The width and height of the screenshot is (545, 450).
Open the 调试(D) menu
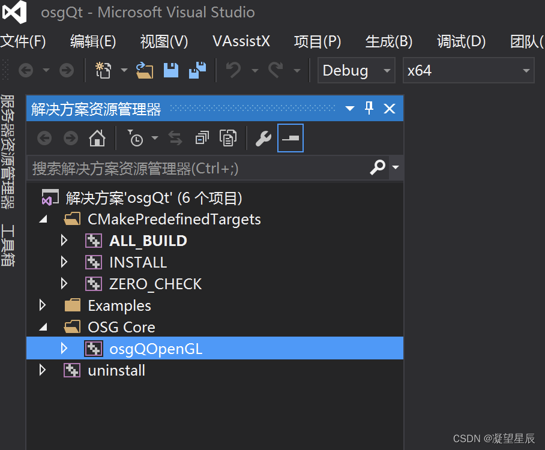[x=461, y=41]
